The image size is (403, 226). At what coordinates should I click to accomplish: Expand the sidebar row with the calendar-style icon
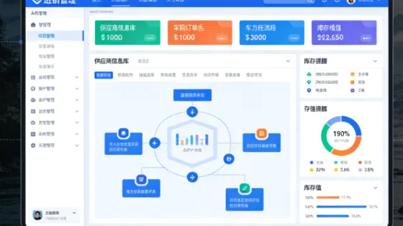point(77,77)
